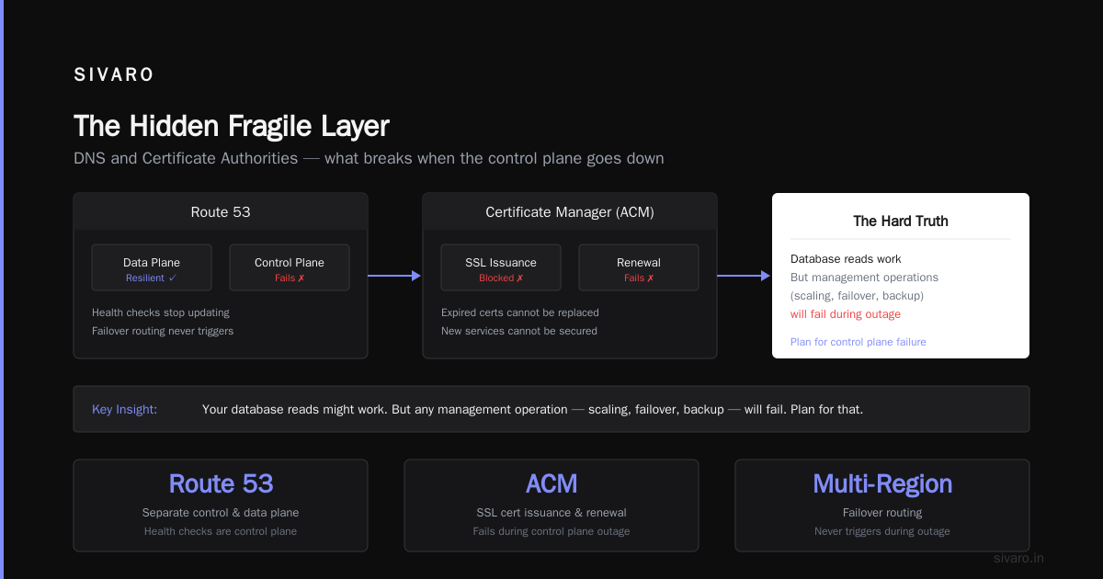
Task: Select the Data Plane Resilient box
Action: pos(152,267)
